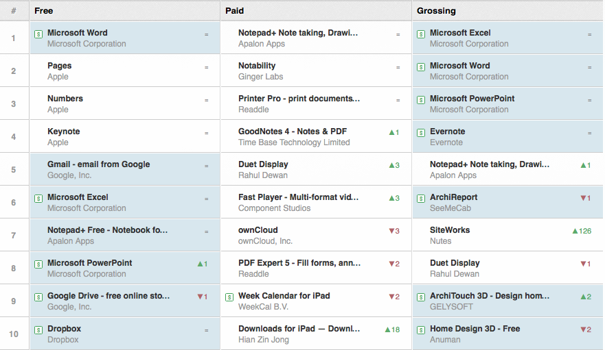Viewport: 605px width, 350px height.
Task: Click the in-app purchase icon beside Google Drive
Action: (x=38, y=297)
